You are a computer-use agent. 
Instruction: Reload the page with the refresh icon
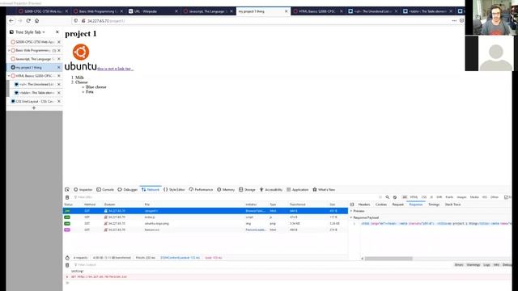(x=28, y=20)
